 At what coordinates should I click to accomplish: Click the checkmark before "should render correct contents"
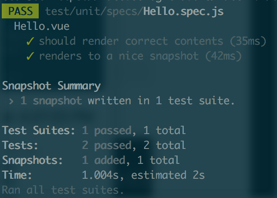(30, 42)
